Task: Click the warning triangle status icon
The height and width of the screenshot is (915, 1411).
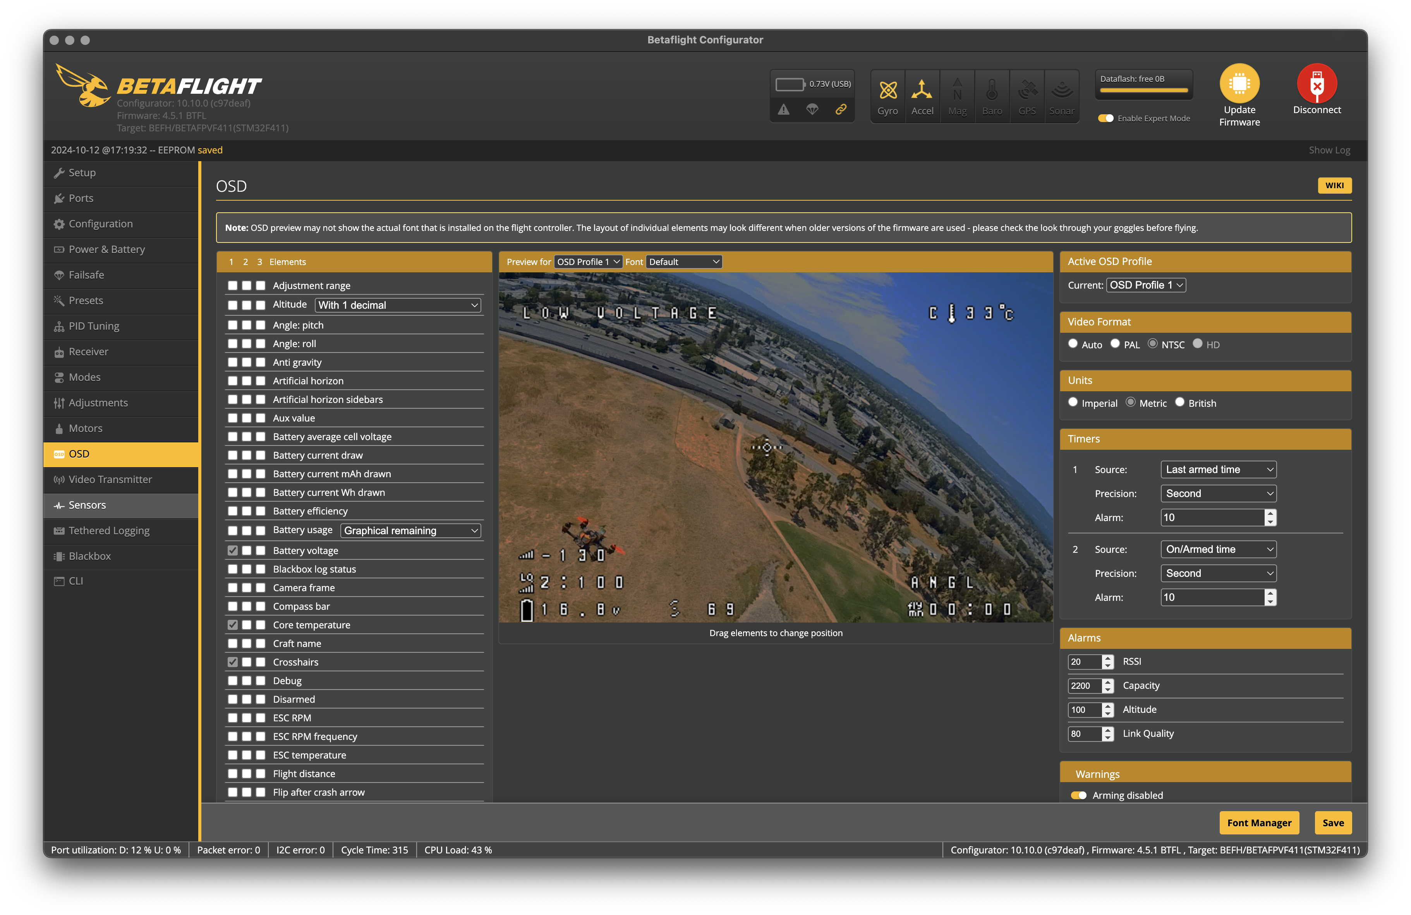Action: [x=784, y=109]
